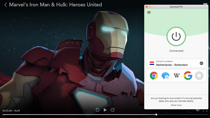Open the Google shortcut icon
210x118 pixels.
coord(188,76)
